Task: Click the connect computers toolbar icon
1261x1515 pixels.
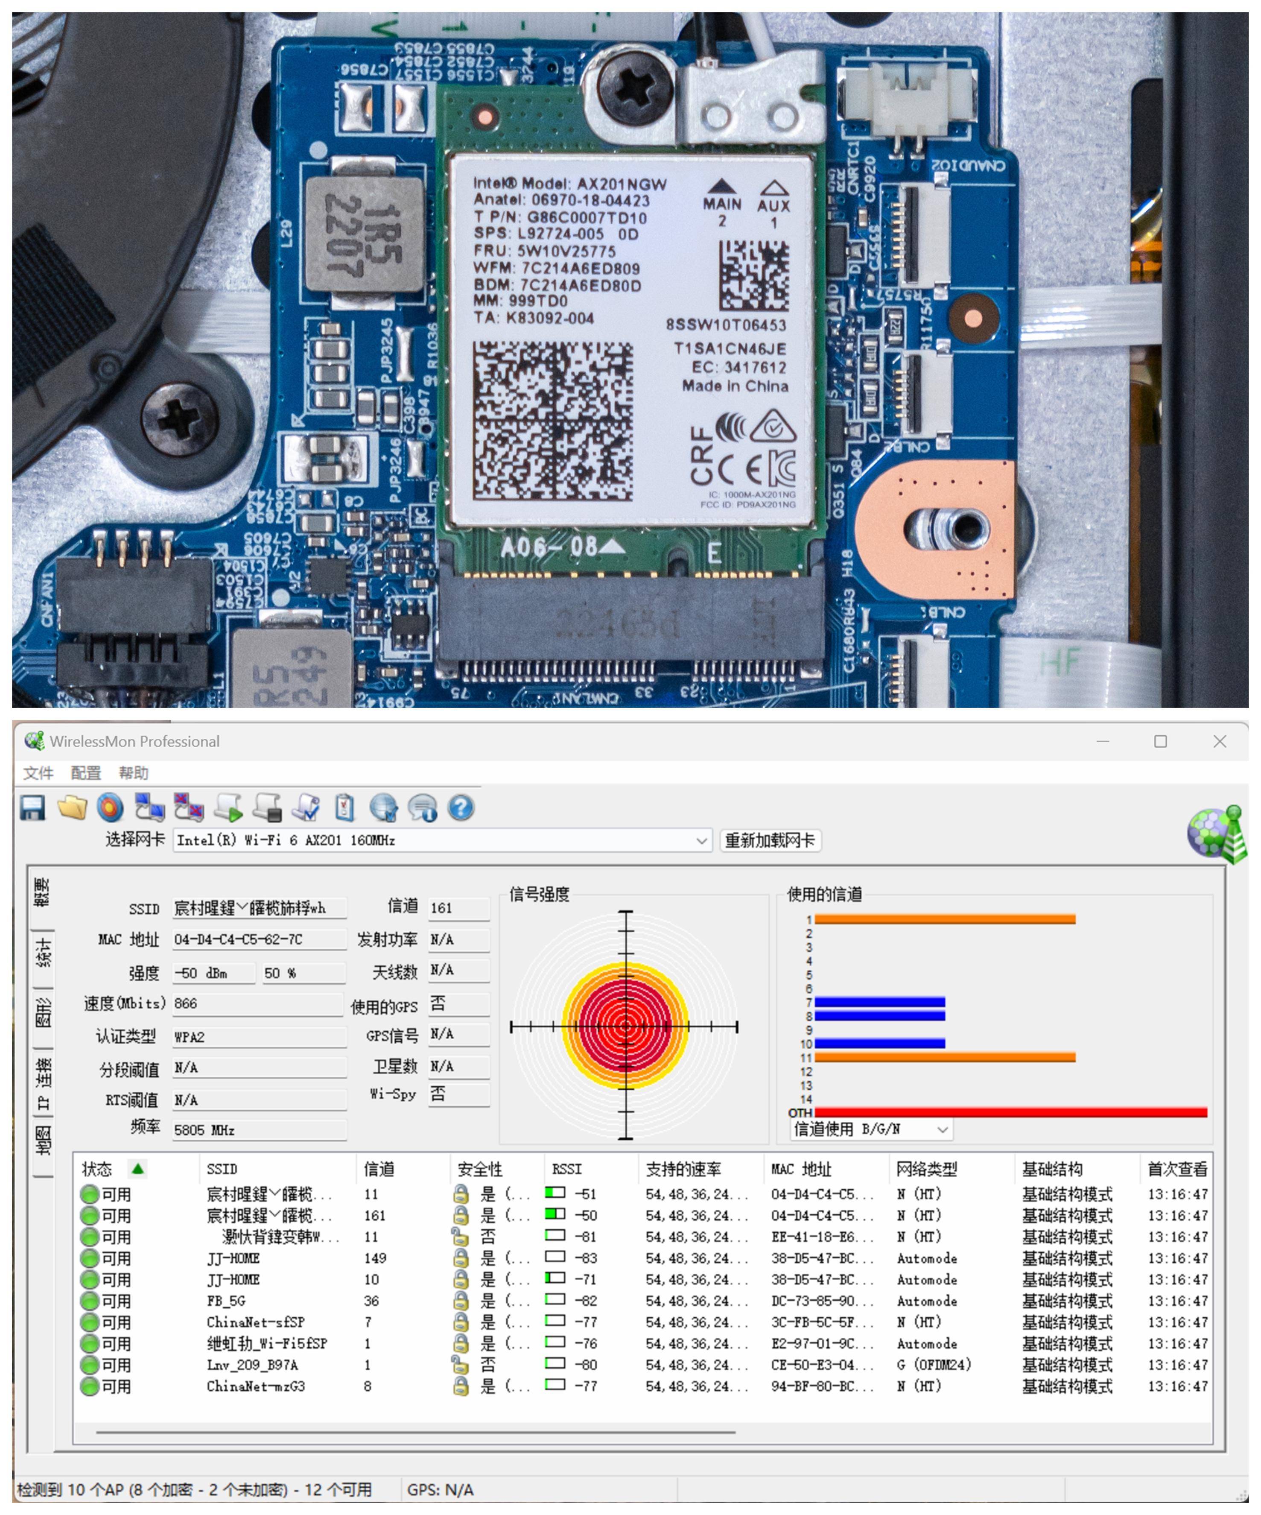Action: pyautogui.click(x=149, y=808)
